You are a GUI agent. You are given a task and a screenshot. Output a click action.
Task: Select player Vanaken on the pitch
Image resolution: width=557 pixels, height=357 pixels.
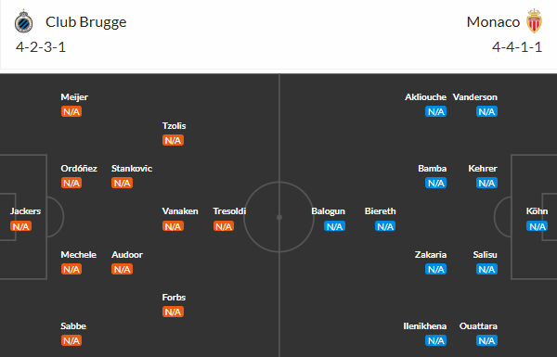180,211
